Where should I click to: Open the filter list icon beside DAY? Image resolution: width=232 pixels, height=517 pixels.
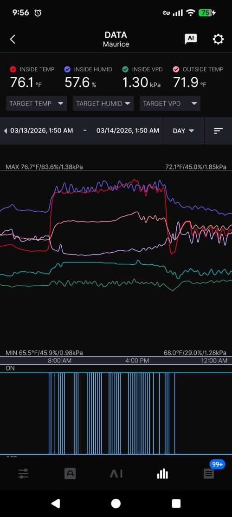point(218,131)
